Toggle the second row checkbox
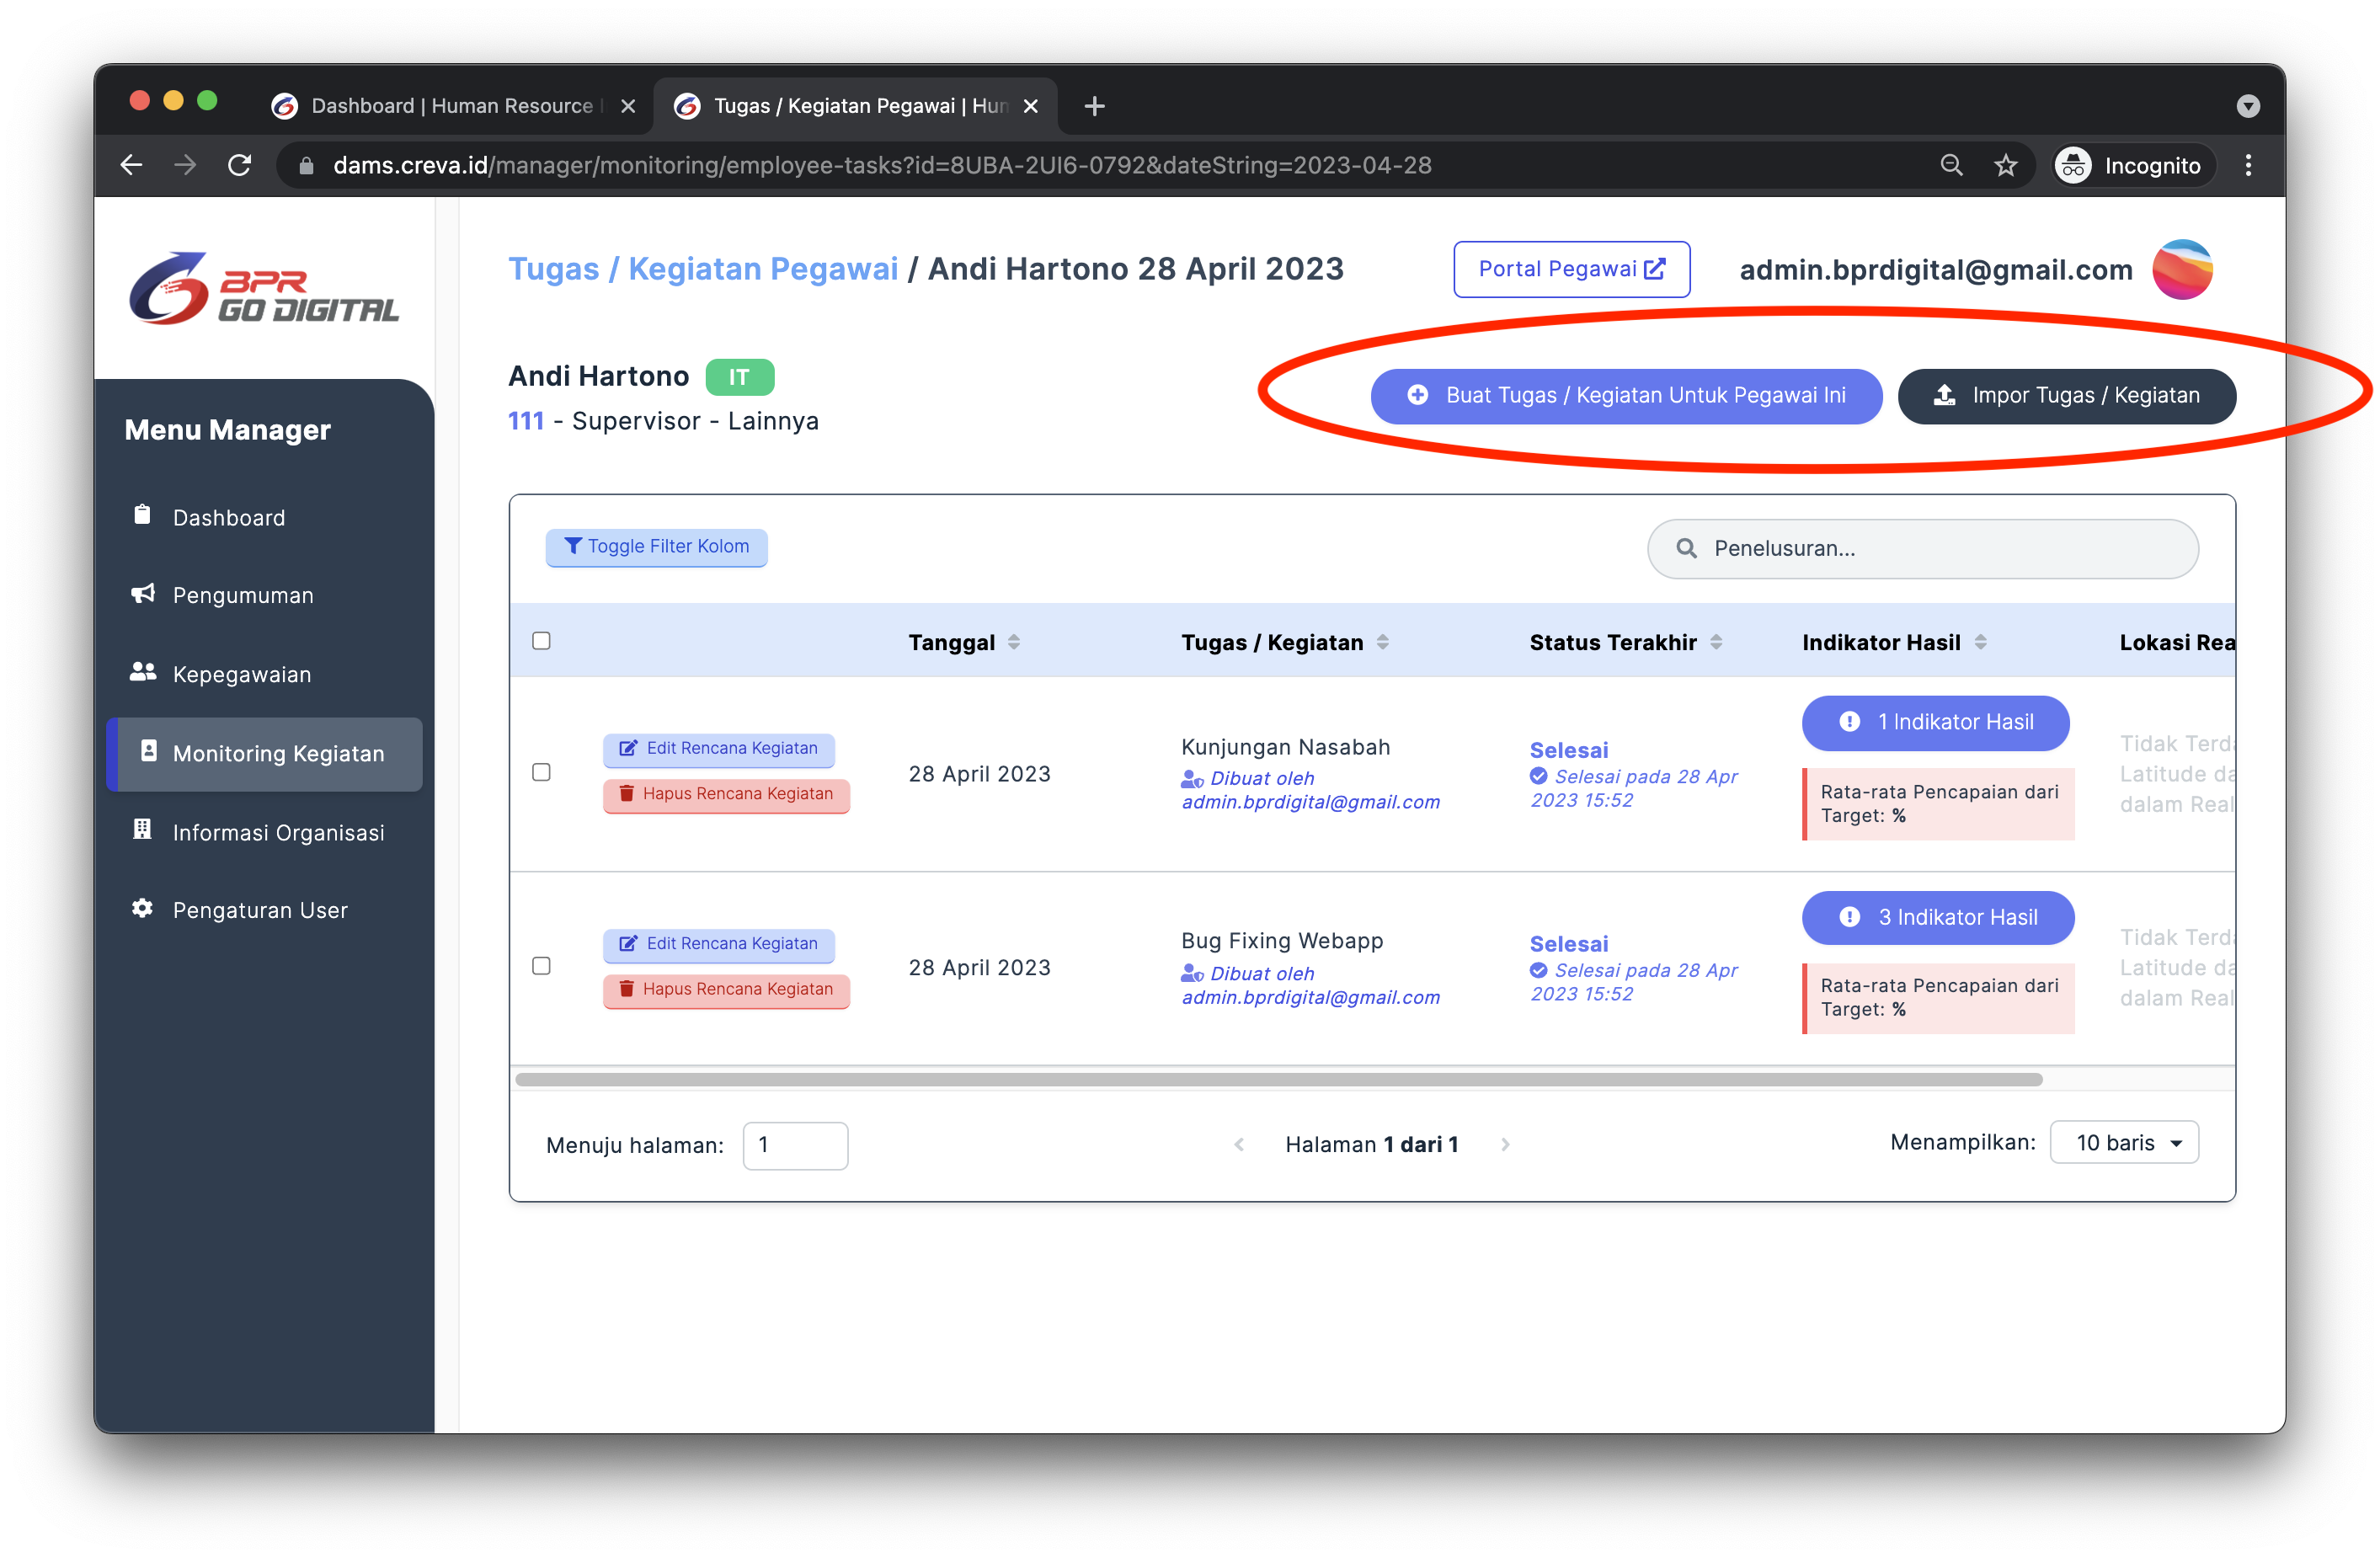Viewport: 2380px width, 1558px height. click(541, 967)
